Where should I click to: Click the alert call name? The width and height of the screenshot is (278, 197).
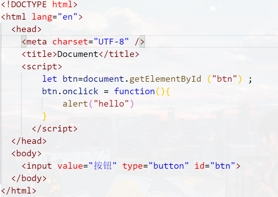tap(75, 104)
